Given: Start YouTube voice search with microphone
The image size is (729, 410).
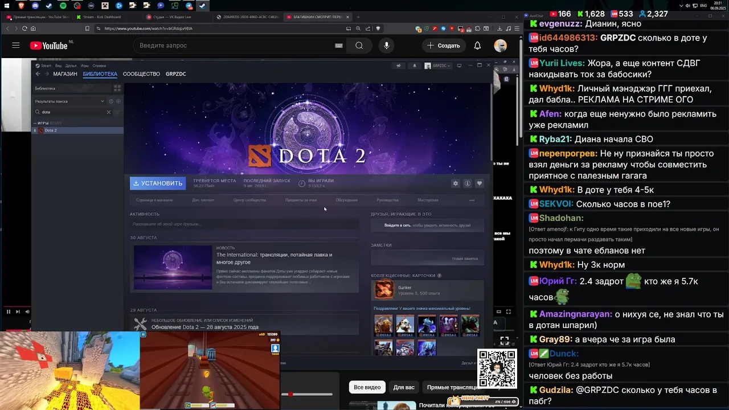Looking at the screenshot, I should 386,46.
